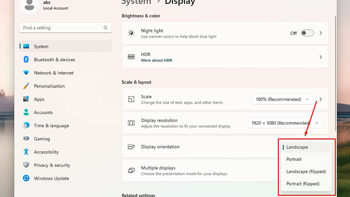Screen dimensions: 350x197
Task: Pick Portrait (flipped) orientation
Action: click(303, 184)
